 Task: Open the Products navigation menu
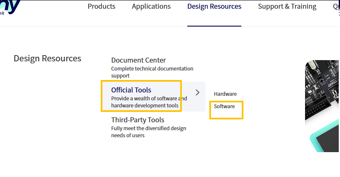102,7
